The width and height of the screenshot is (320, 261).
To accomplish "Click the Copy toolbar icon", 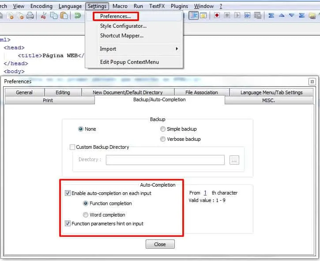I will point(54,16).
